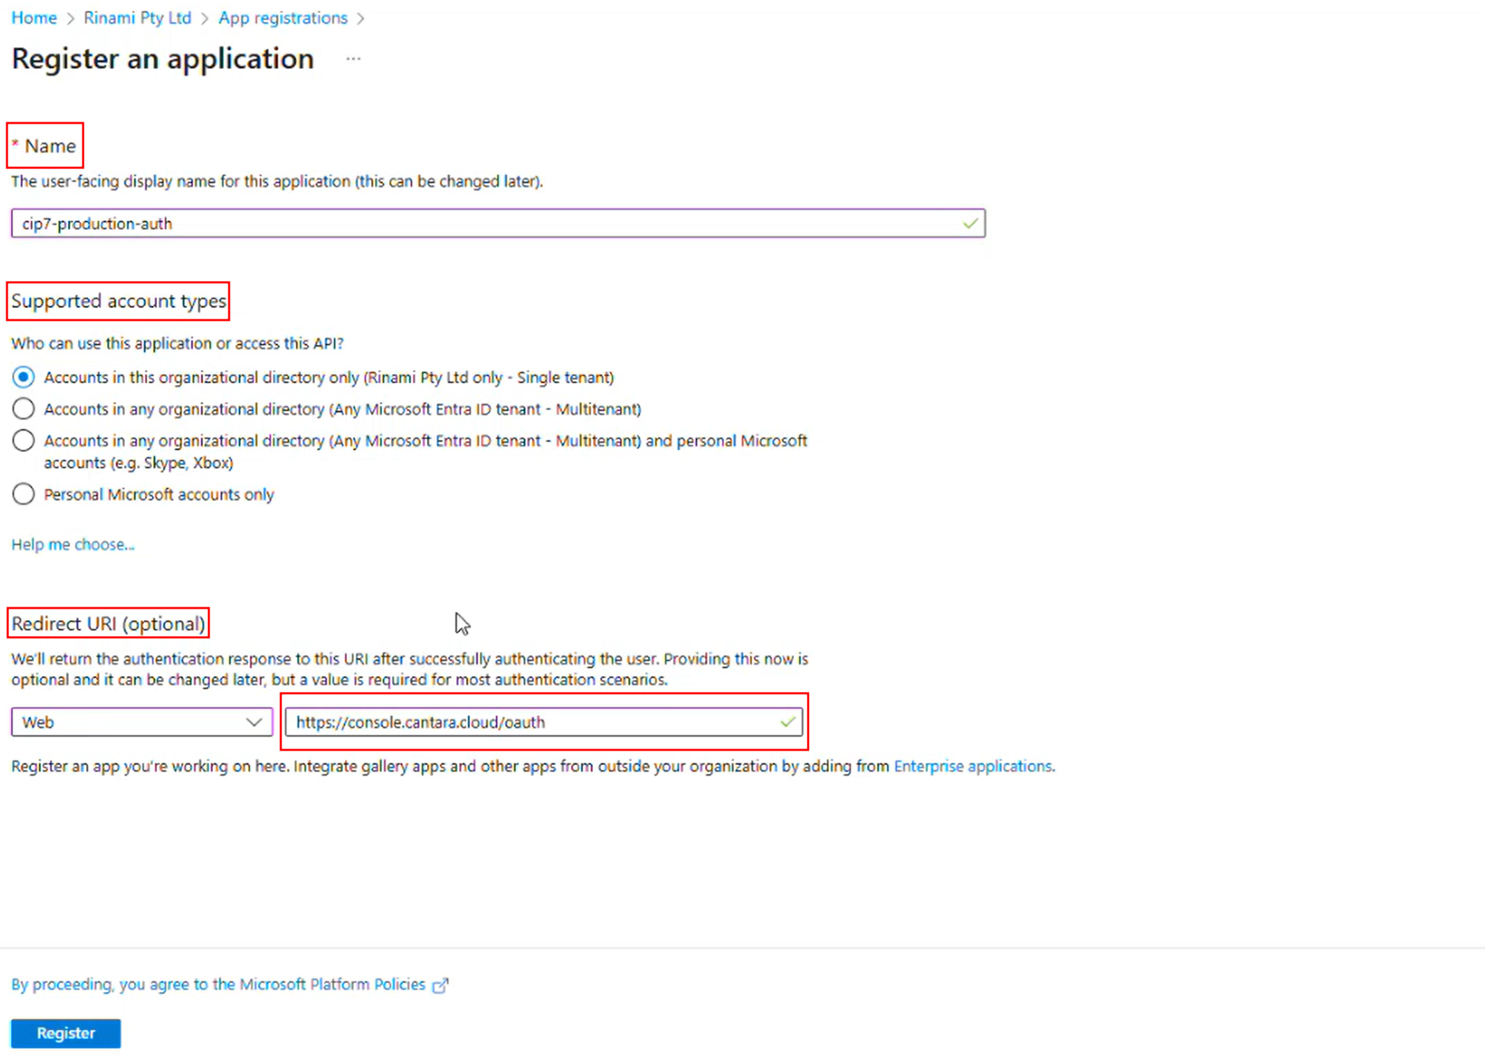Image resolution: width=1485 pixels, height=1063 pixels.
Task: Open the Enterprise applications link
Action: pos(974,766)
